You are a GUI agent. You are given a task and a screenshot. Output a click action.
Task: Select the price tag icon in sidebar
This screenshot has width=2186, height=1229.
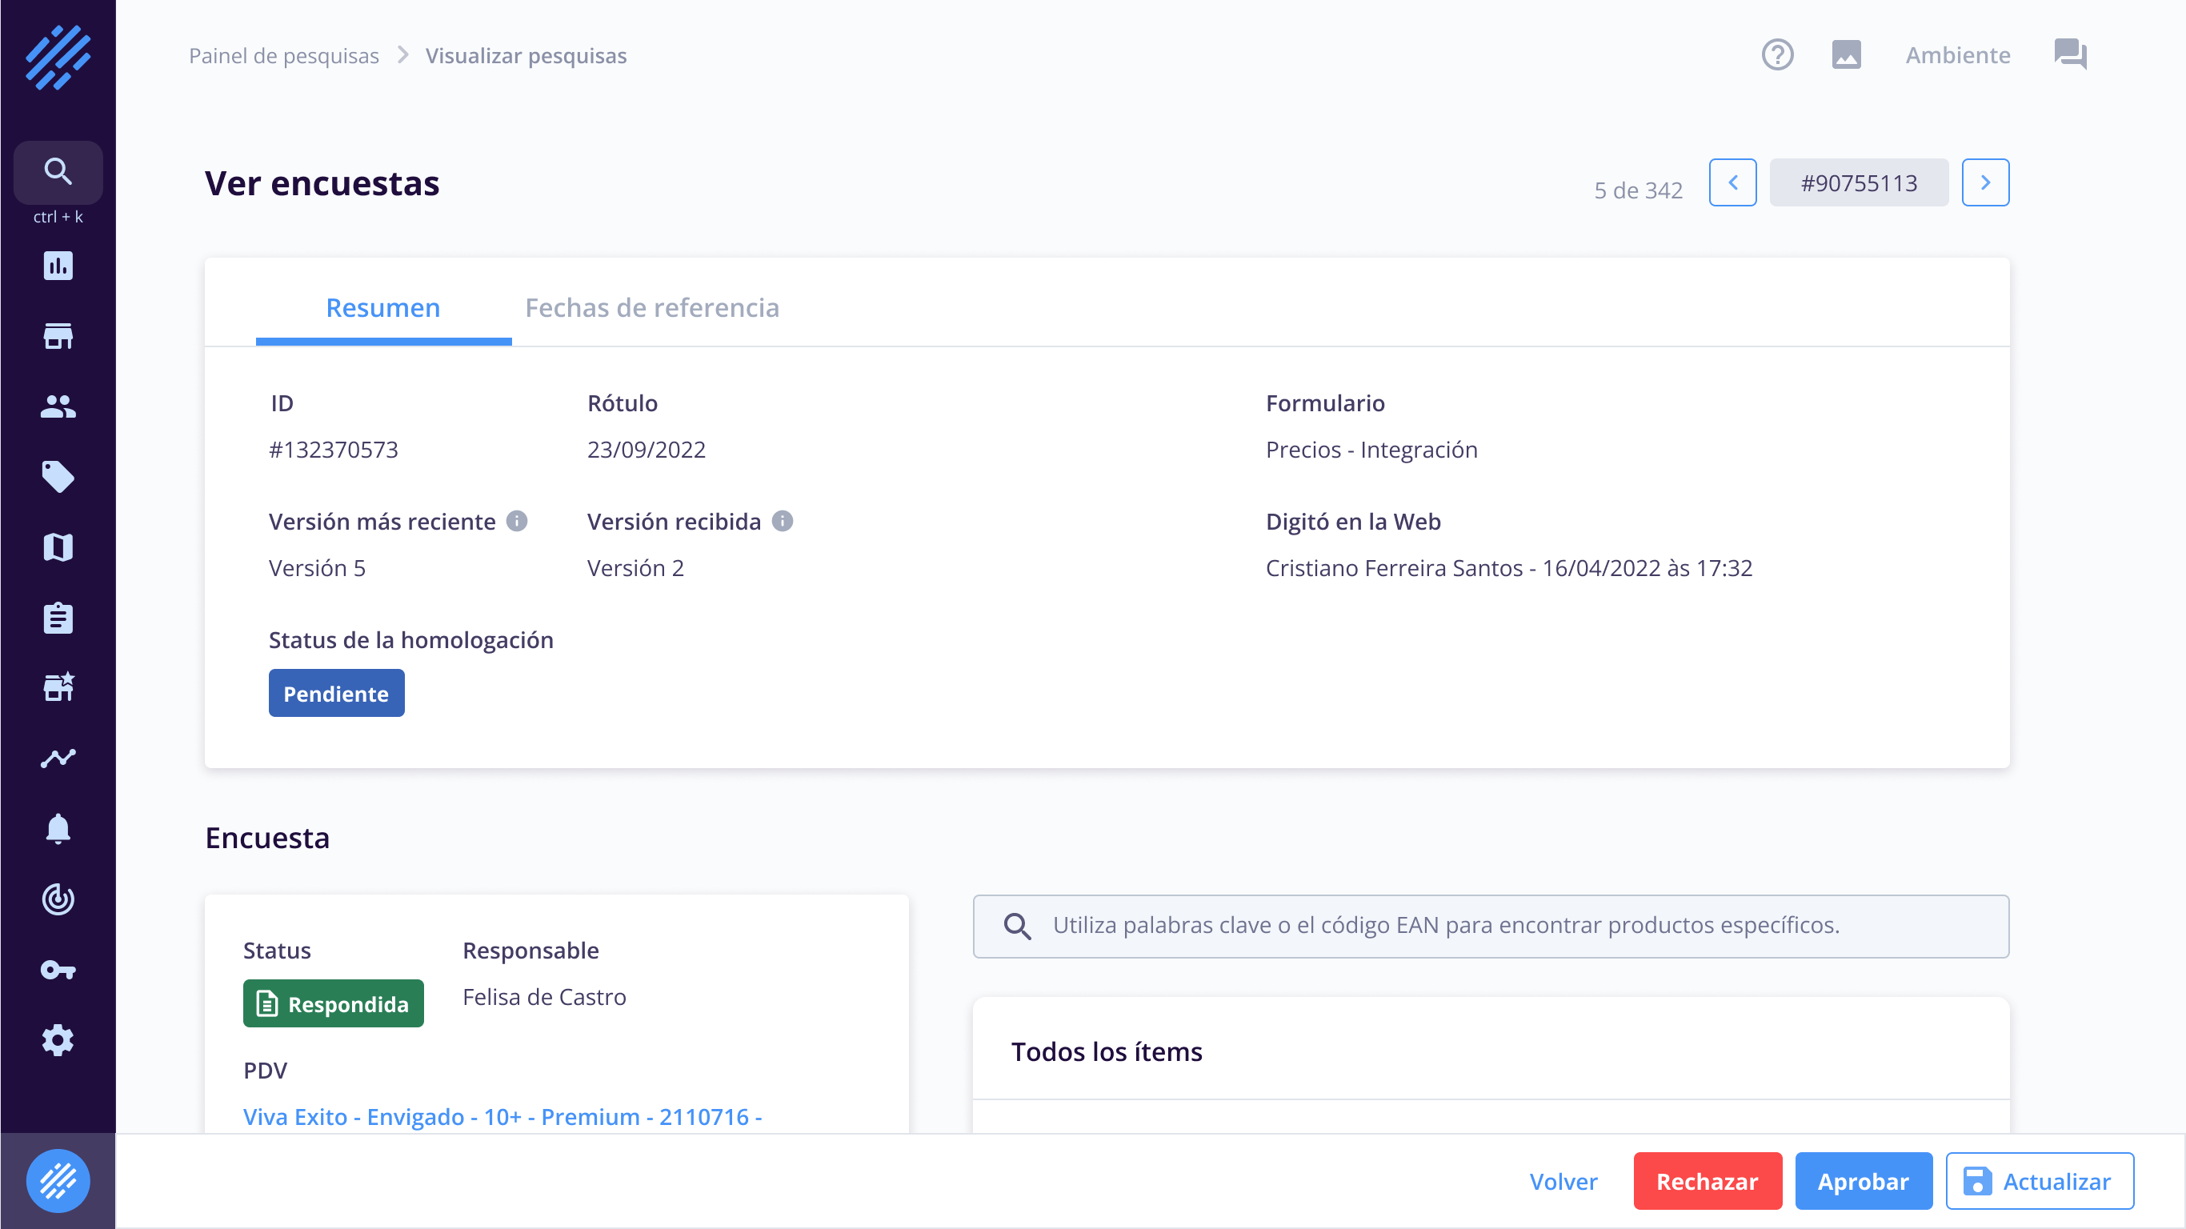[x=58, y=477]
